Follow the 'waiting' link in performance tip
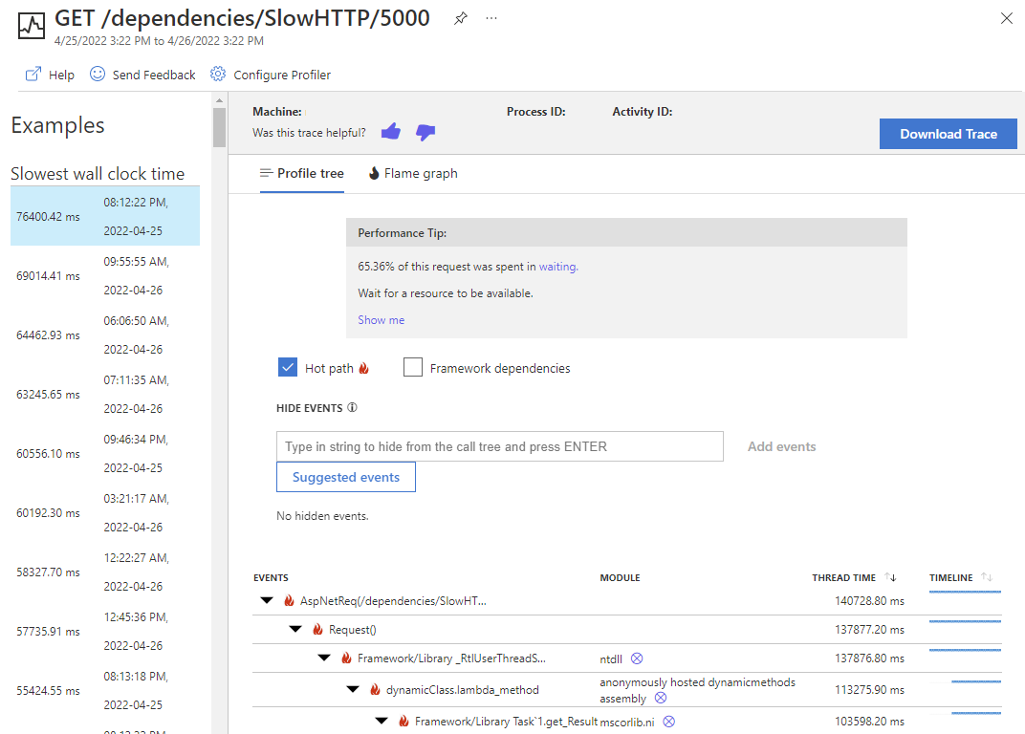The height and width of the screenshot is (734, 1025). pos(556,267)
